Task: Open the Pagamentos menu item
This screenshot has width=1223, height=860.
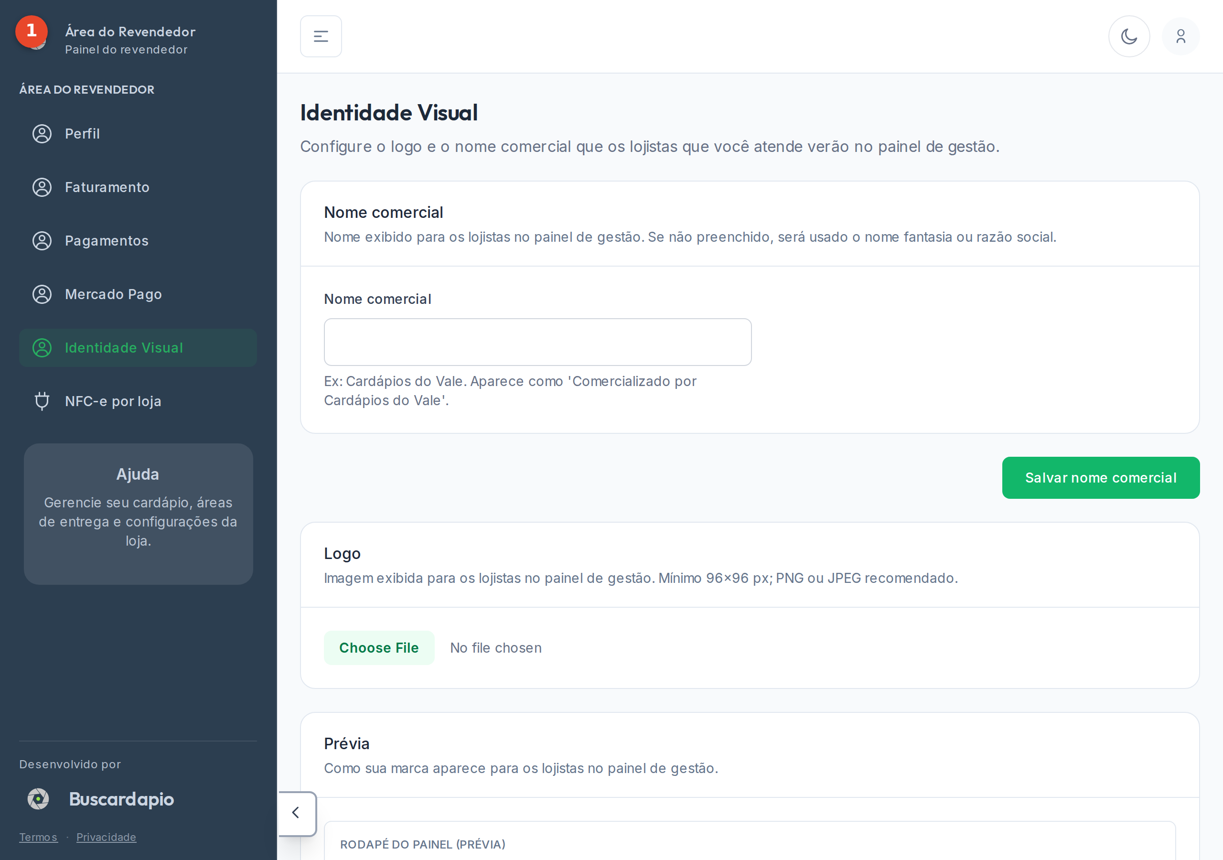Action: 138,241
